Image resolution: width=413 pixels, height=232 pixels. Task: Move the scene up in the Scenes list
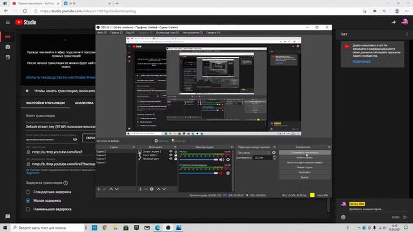pyautogui.click(x=111, y=189)
